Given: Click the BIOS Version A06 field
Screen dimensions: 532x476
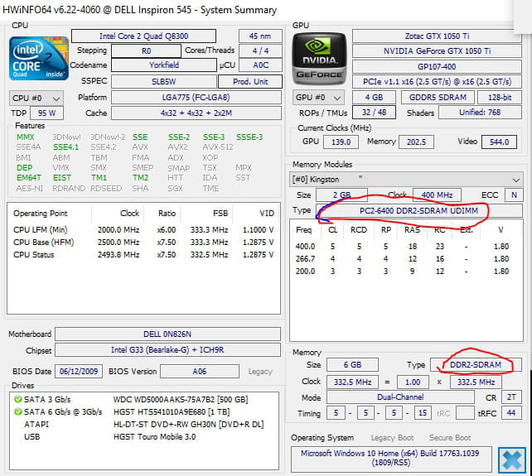Looking at the screenshot, I should point(200,371).
